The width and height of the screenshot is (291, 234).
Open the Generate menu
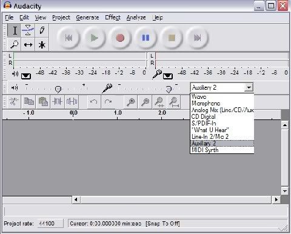(87, 18)
